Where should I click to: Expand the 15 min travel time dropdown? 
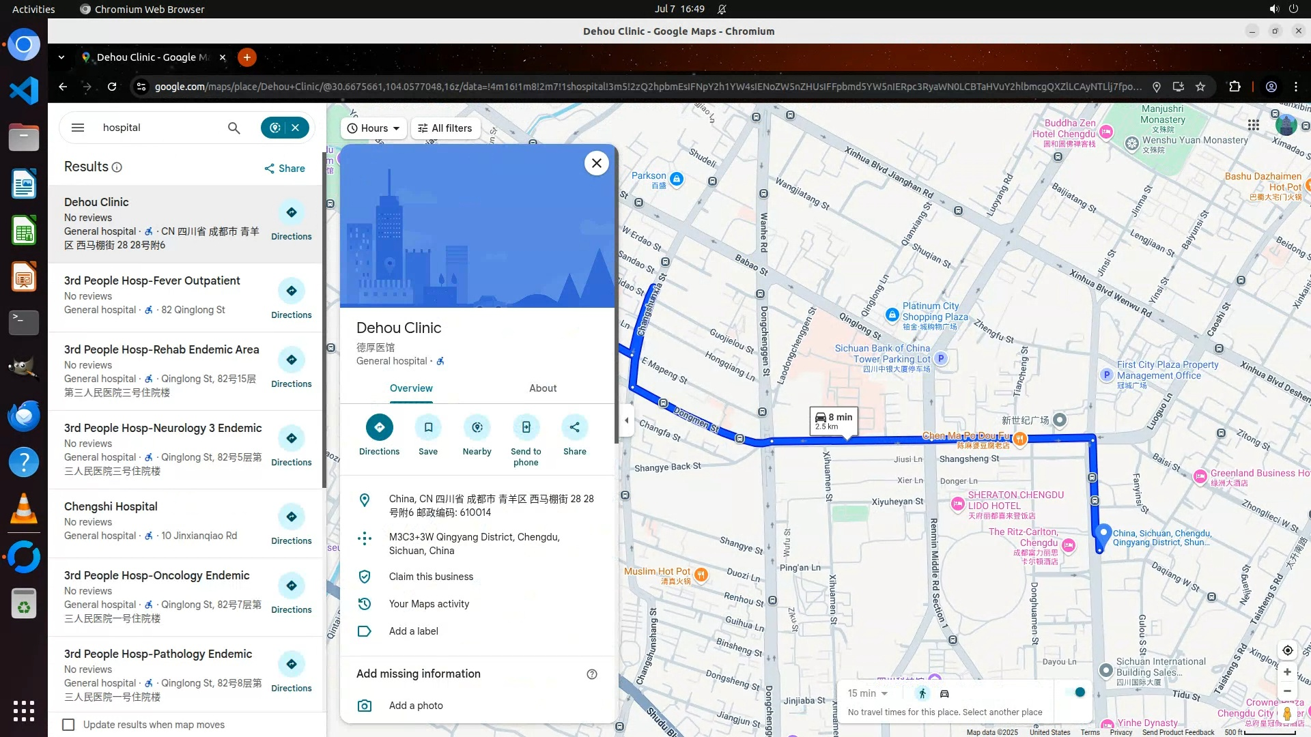point(868,693)
